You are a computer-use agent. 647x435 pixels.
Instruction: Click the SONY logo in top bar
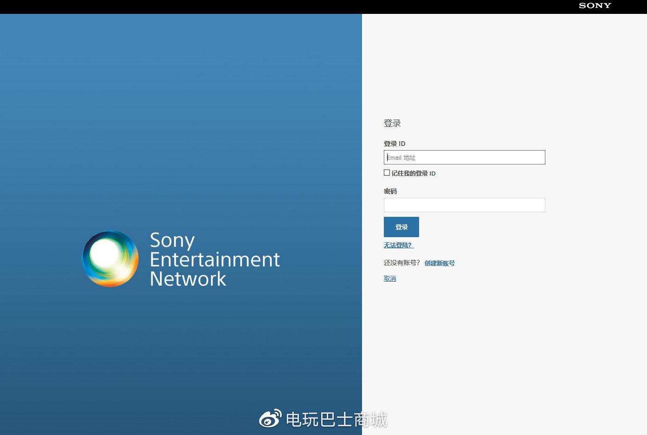595,6
